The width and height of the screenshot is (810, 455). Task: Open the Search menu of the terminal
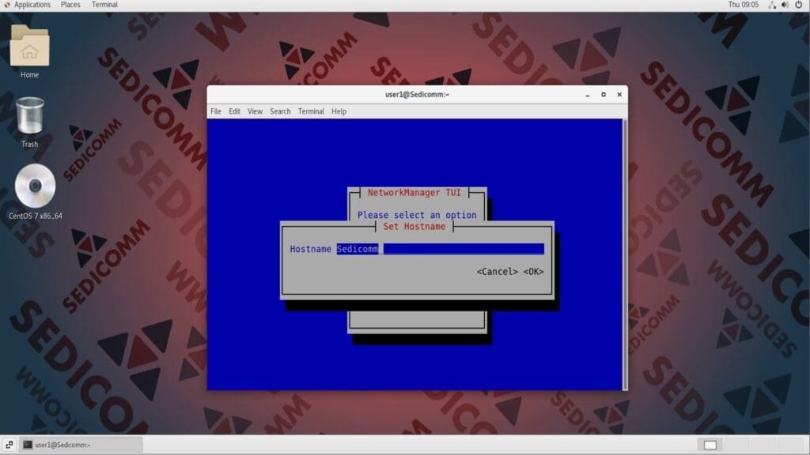(280, 111)
